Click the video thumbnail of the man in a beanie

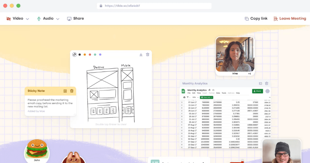(282, 151)
